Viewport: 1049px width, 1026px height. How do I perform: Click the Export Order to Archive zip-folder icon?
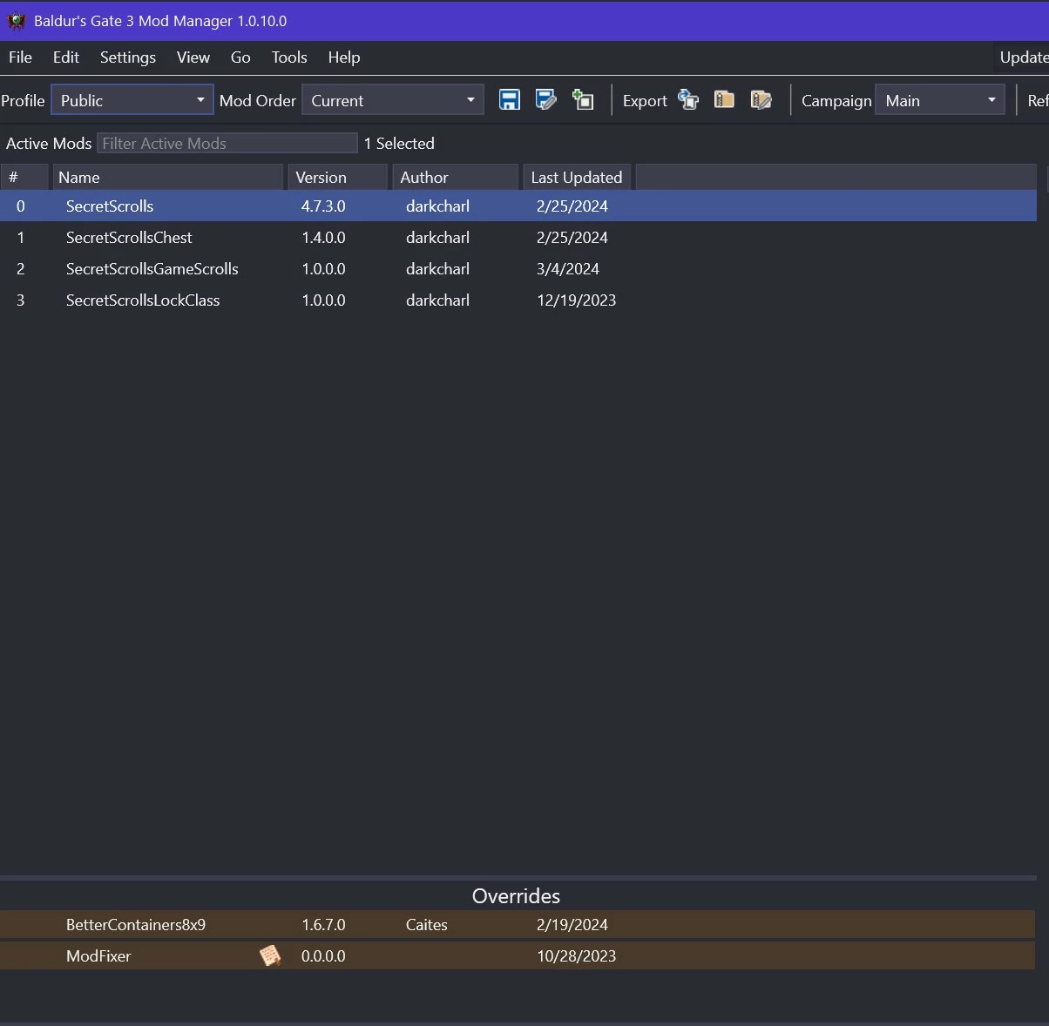click(x=724, y=100)
